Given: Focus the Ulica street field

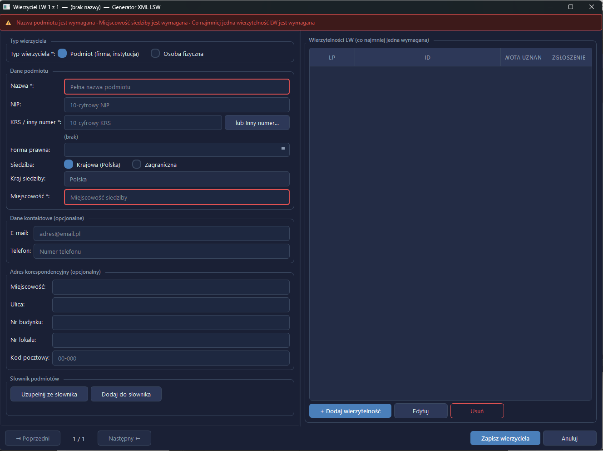Looking at the screenshot, I should click(171, 305).
